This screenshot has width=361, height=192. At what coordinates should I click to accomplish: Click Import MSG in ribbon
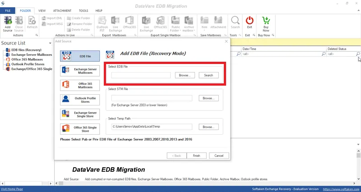[52, 24]
